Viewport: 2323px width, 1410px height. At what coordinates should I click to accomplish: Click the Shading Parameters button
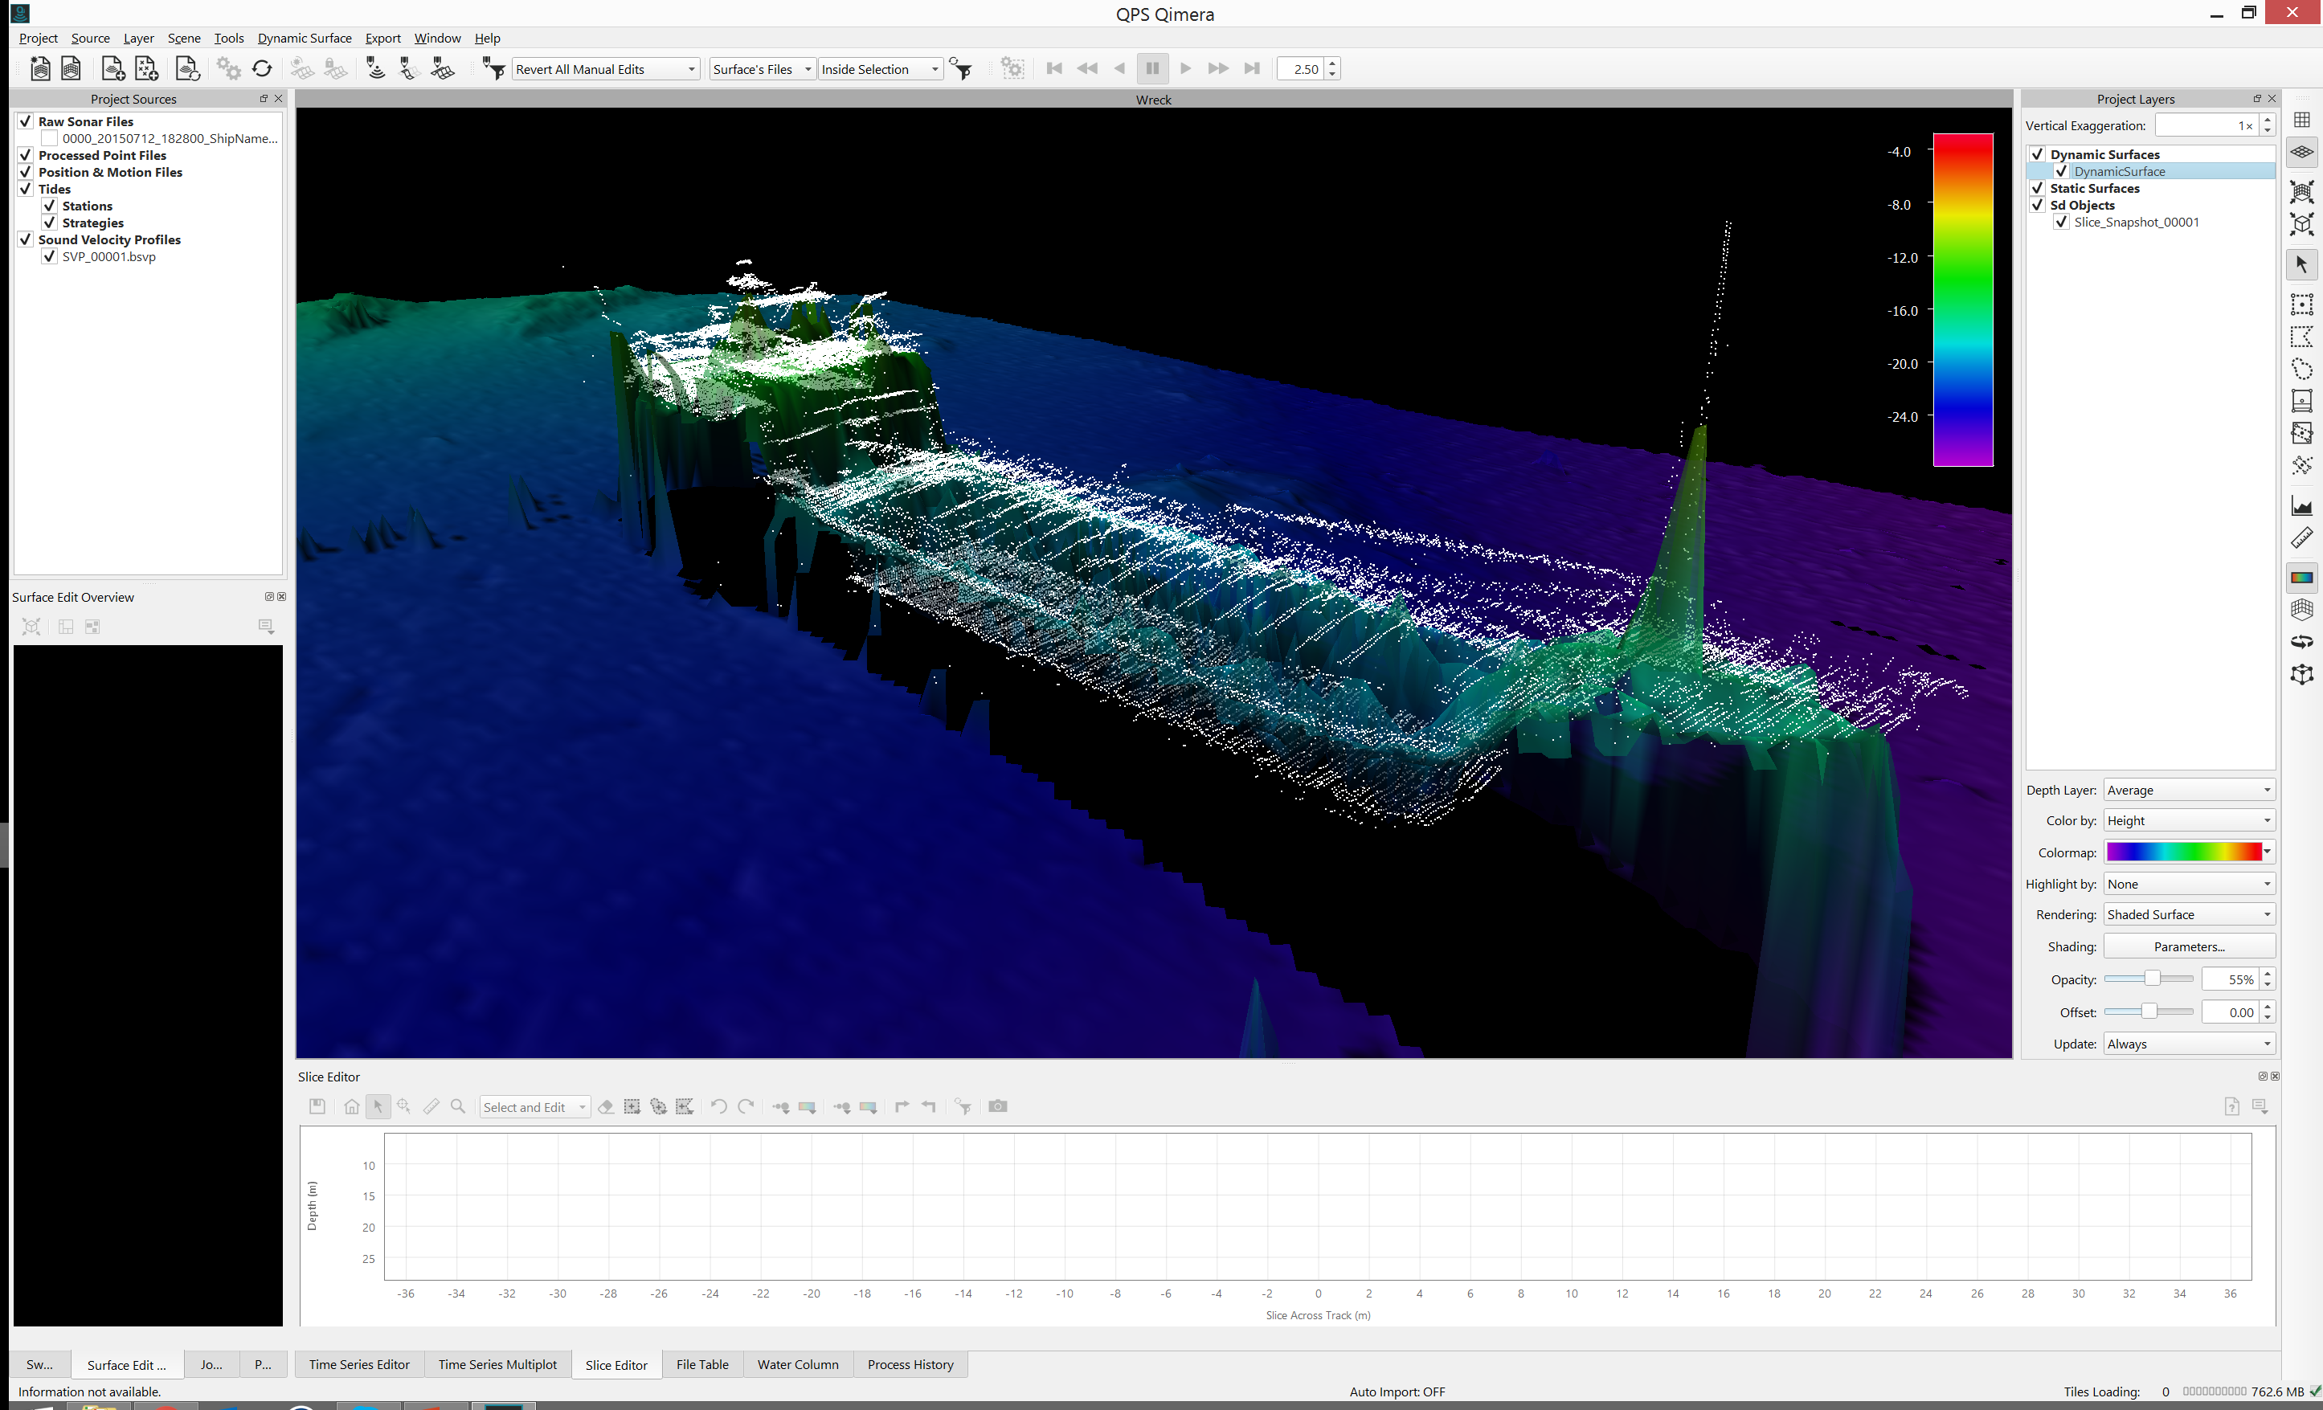tap(2188, 946)
